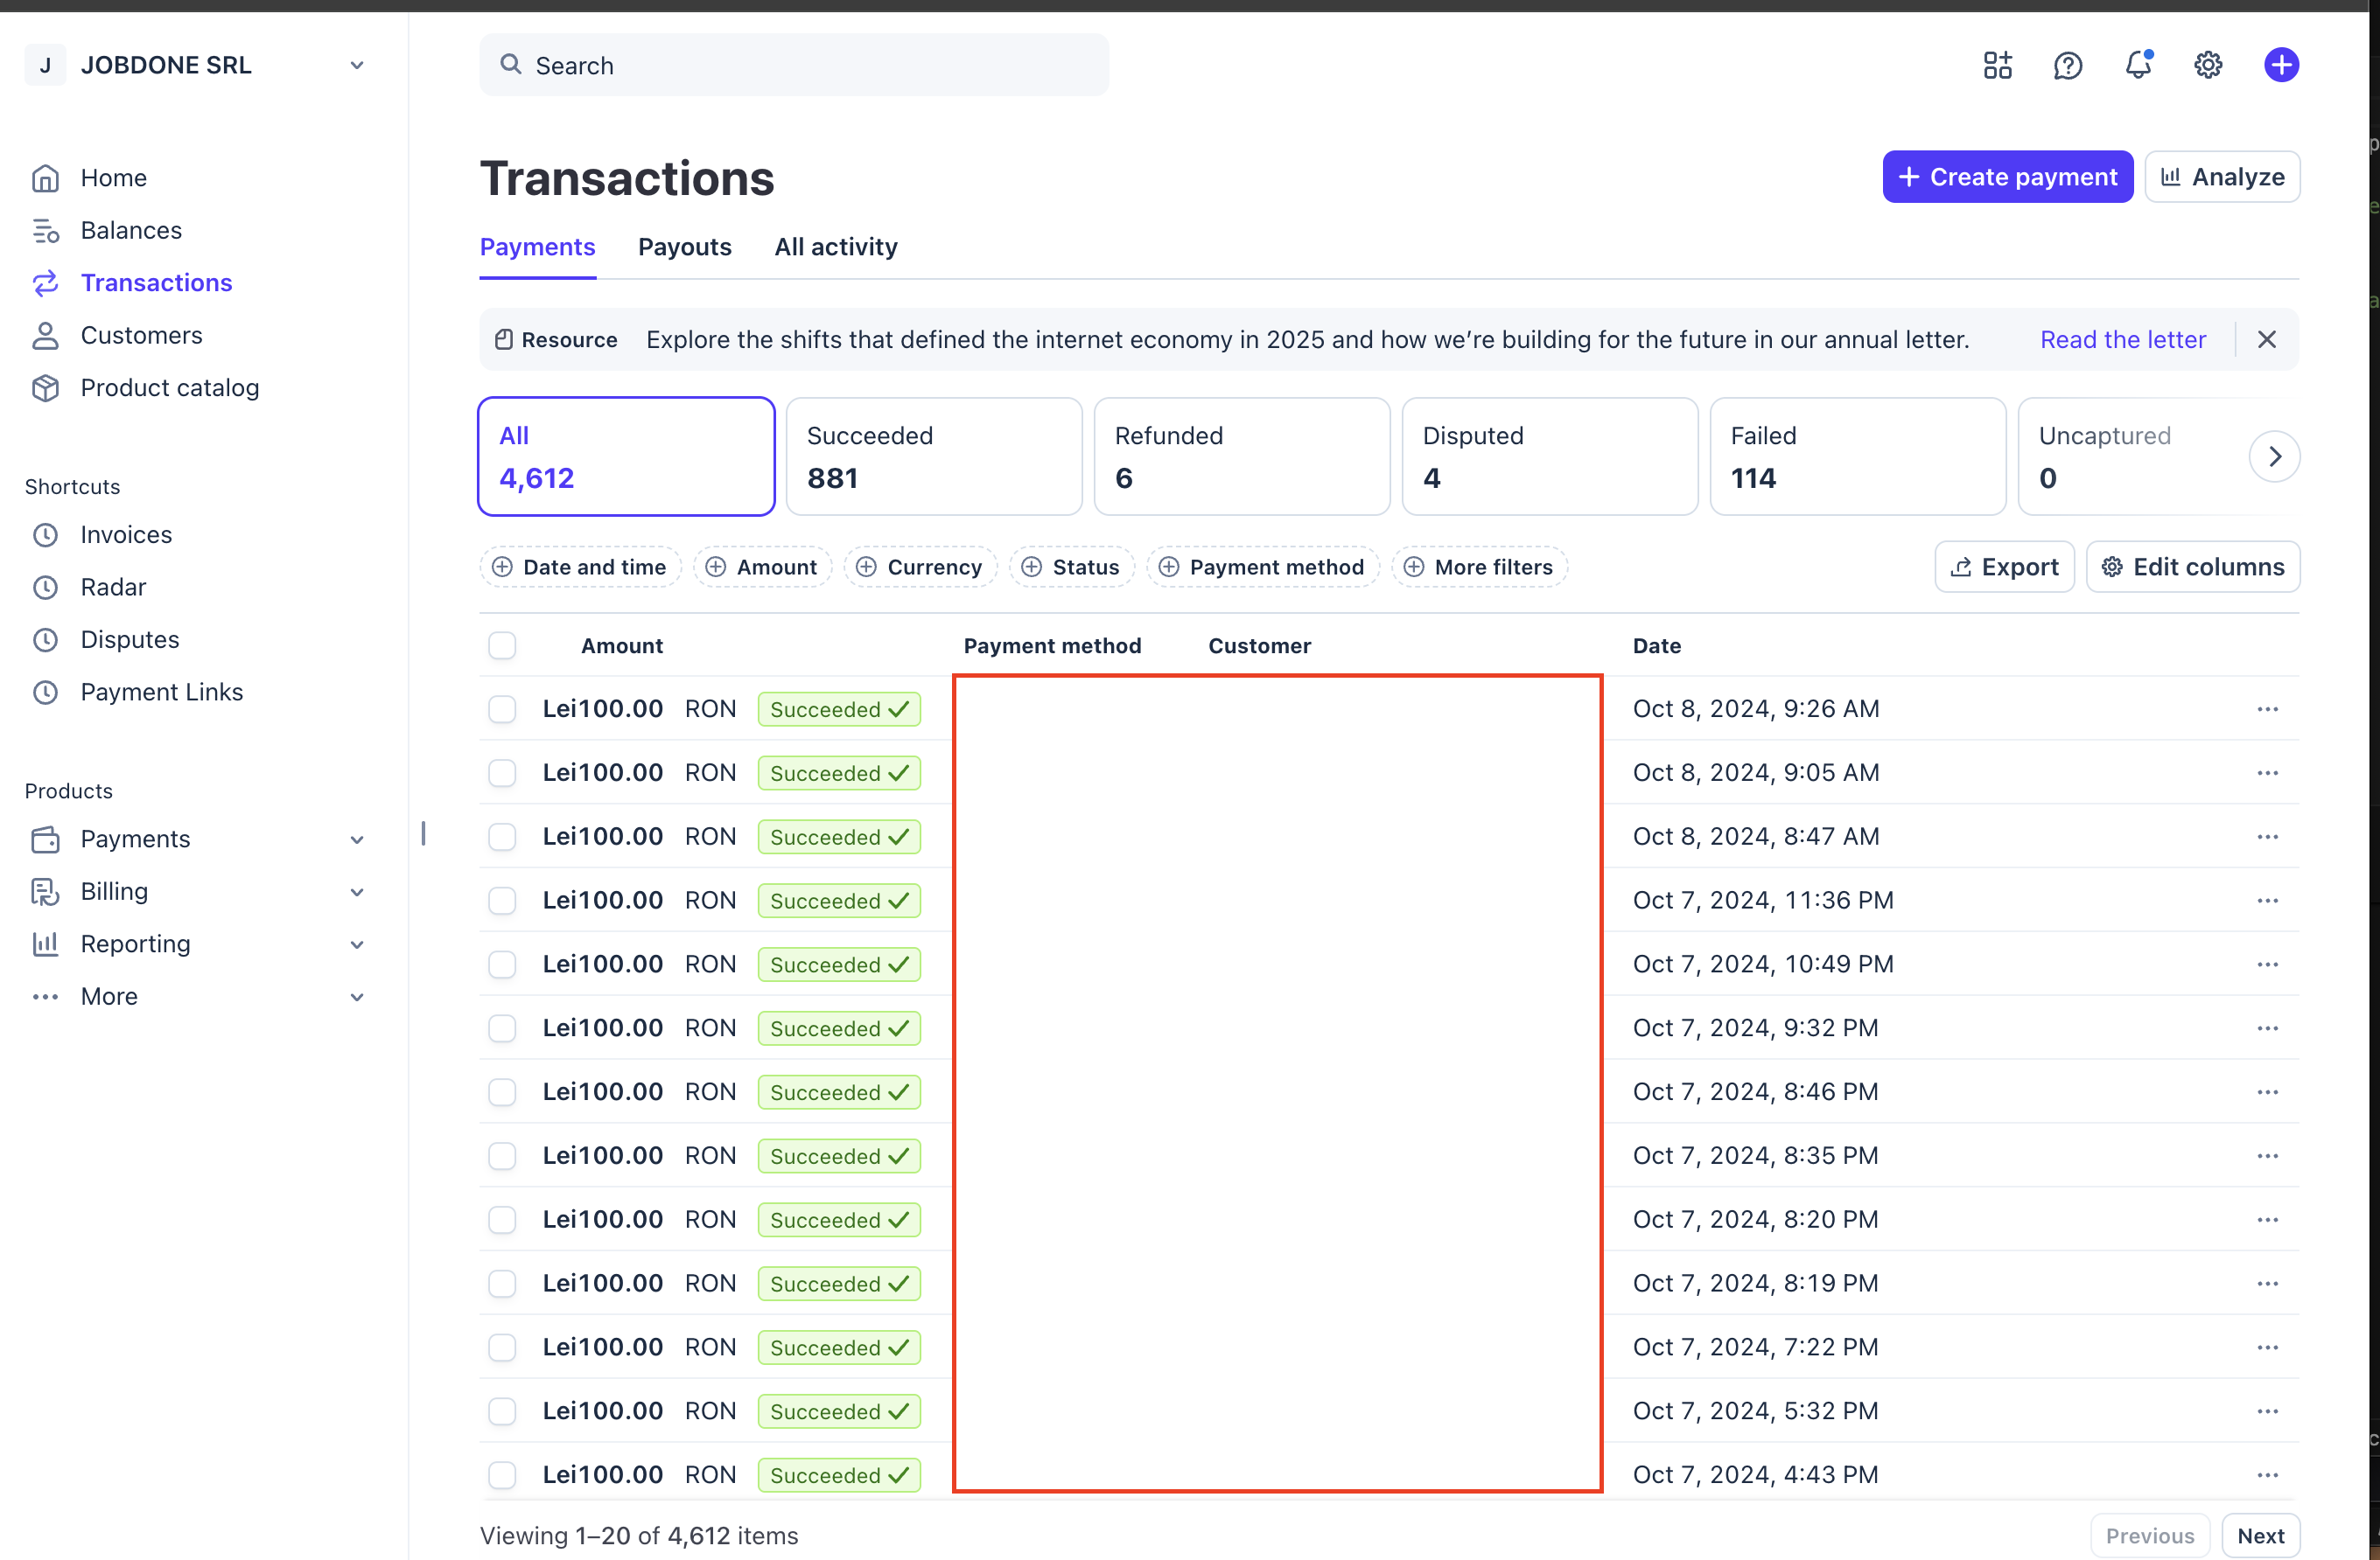The image size is (2380, 1560).
Task: Dismiss the annual letter resource banner
Action: point(2266,340)
